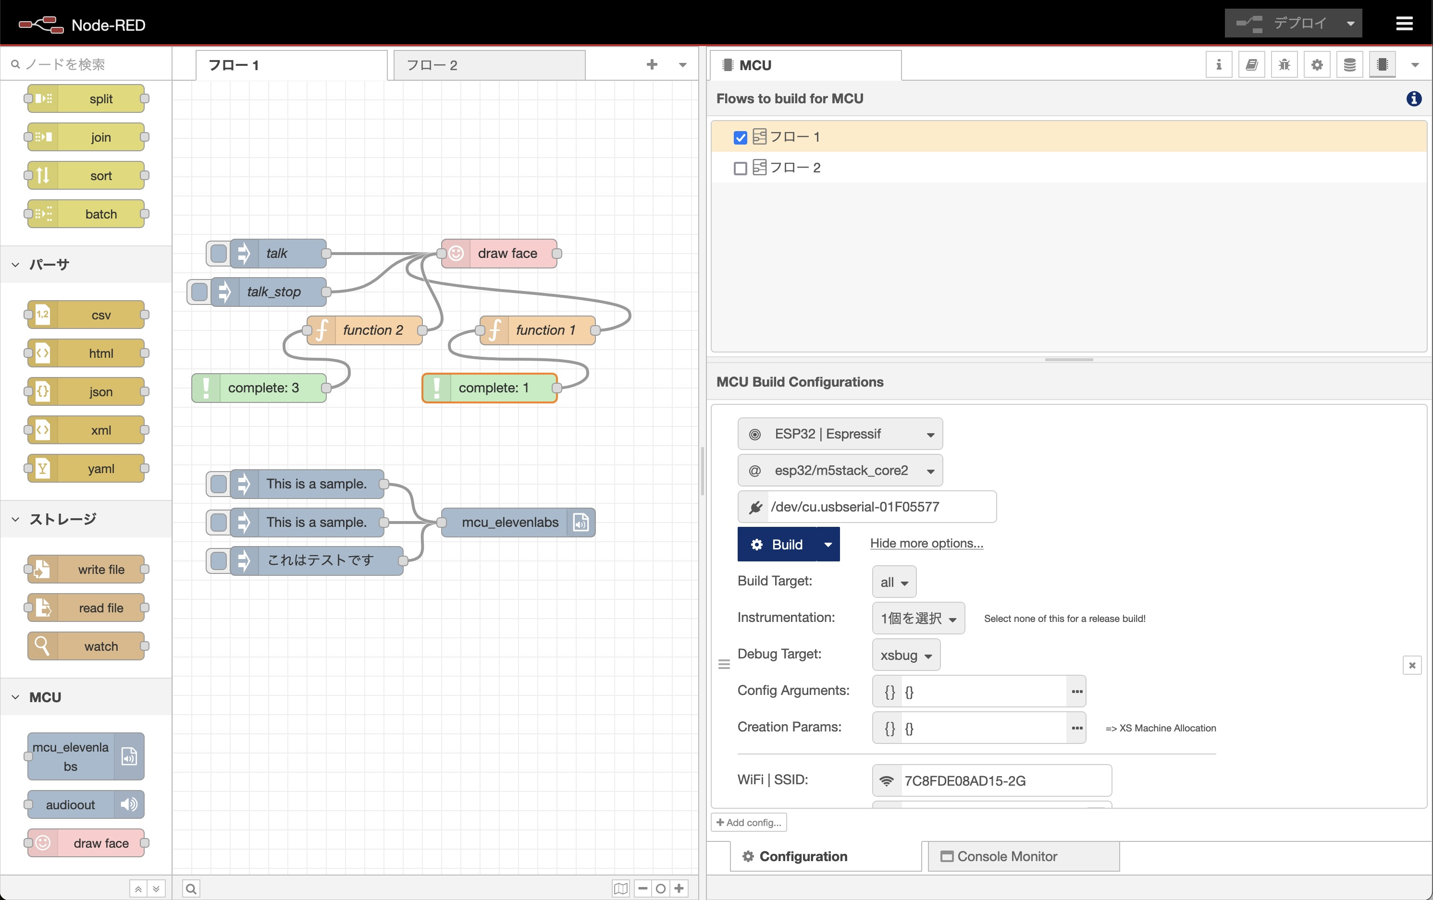Viewport: 1433px width, 900px height.
Task: Open the information sidebar tab icon
Action: (x=1218, y=65)
